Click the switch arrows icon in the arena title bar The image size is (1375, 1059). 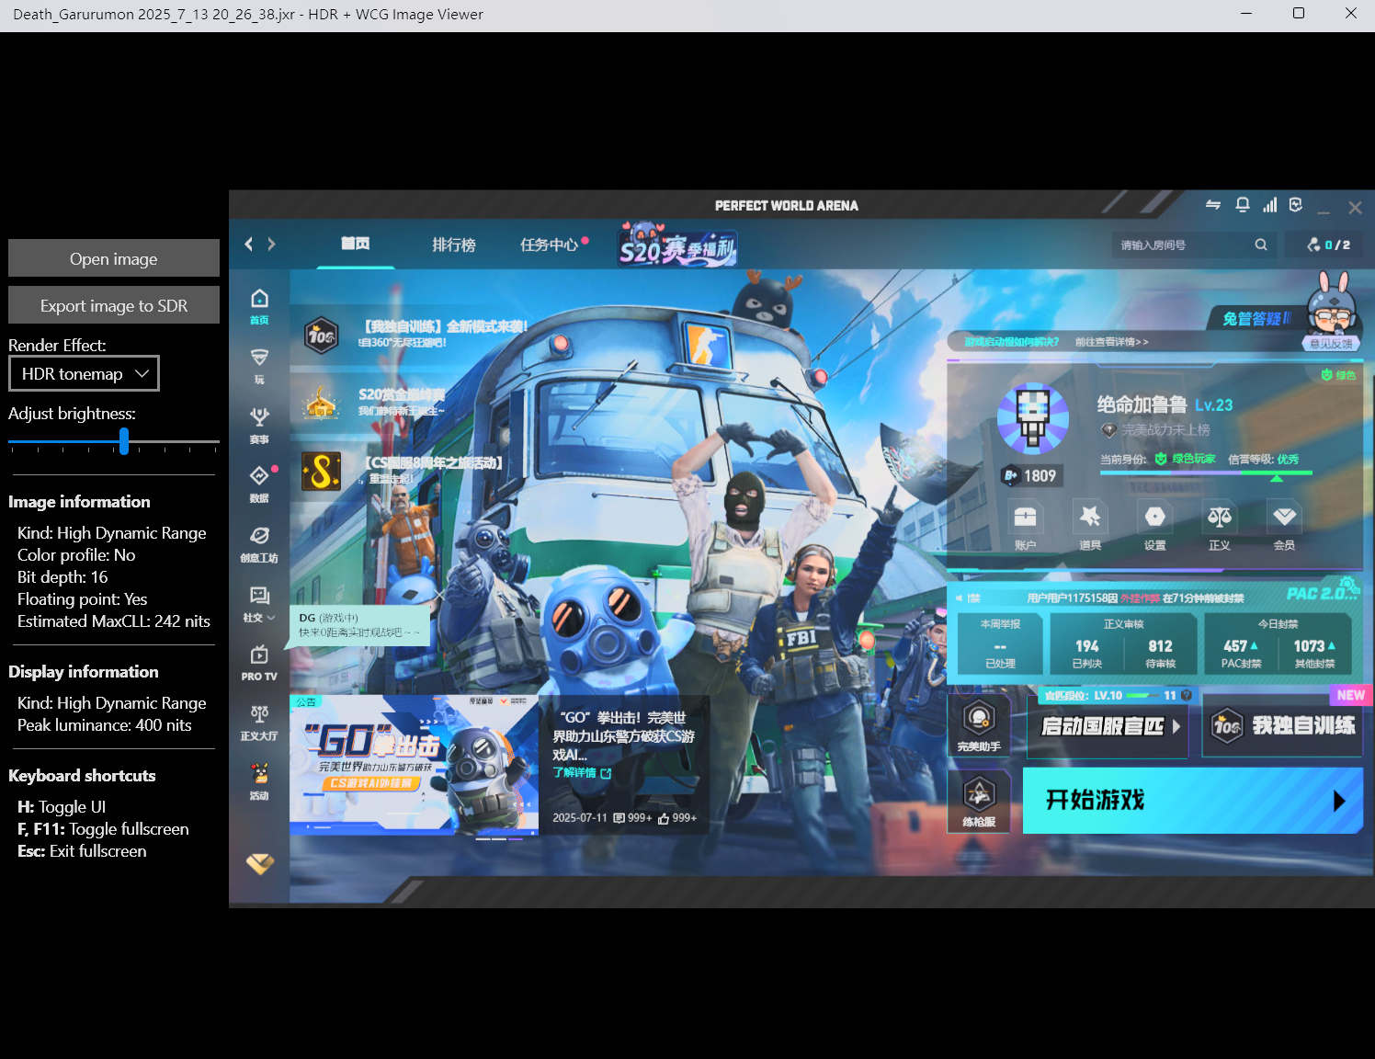[1213, 205]
